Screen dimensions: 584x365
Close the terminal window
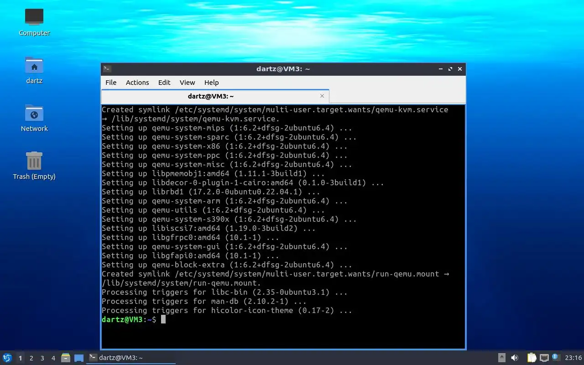point(460,69)
